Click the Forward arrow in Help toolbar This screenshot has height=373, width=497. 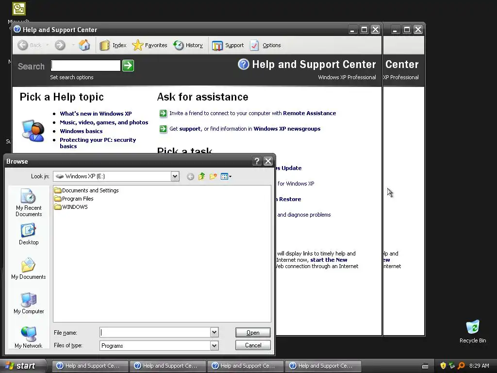(60, 45)
